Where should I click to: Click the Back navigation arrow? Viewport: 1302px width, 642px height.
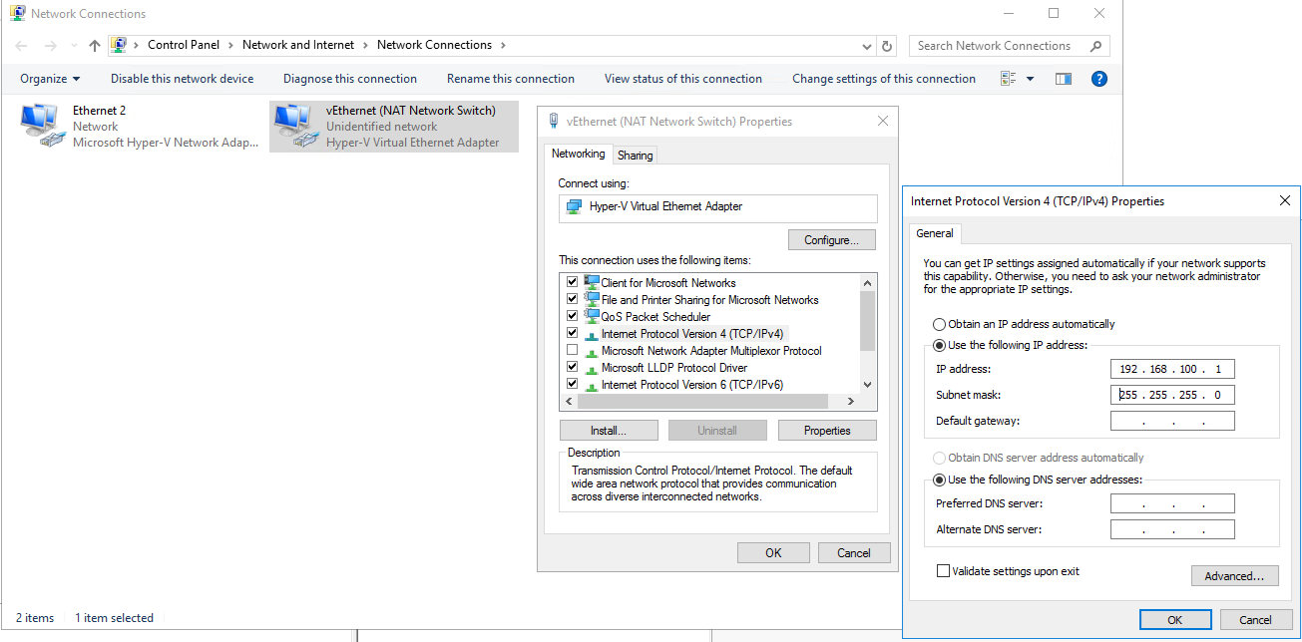[x=22, y=46]
